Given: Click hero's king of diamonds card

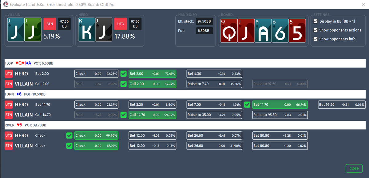Looking at the screenshot, I should [86, 29].
